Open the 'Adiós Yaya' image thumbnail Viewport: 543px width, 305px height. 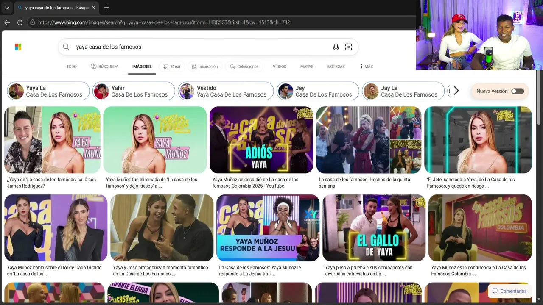[x=261, y=140]
